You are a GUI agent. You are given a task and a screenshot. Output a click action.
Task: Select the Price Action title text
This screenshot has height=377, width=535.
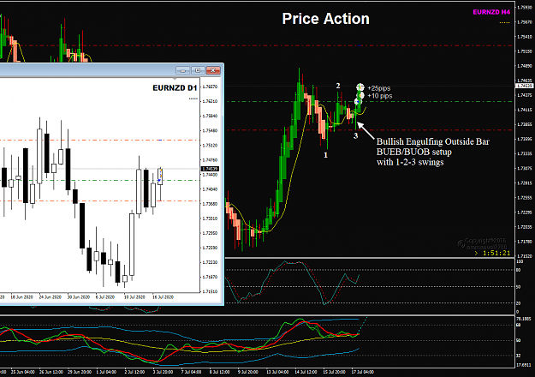(x=325, y=19)
